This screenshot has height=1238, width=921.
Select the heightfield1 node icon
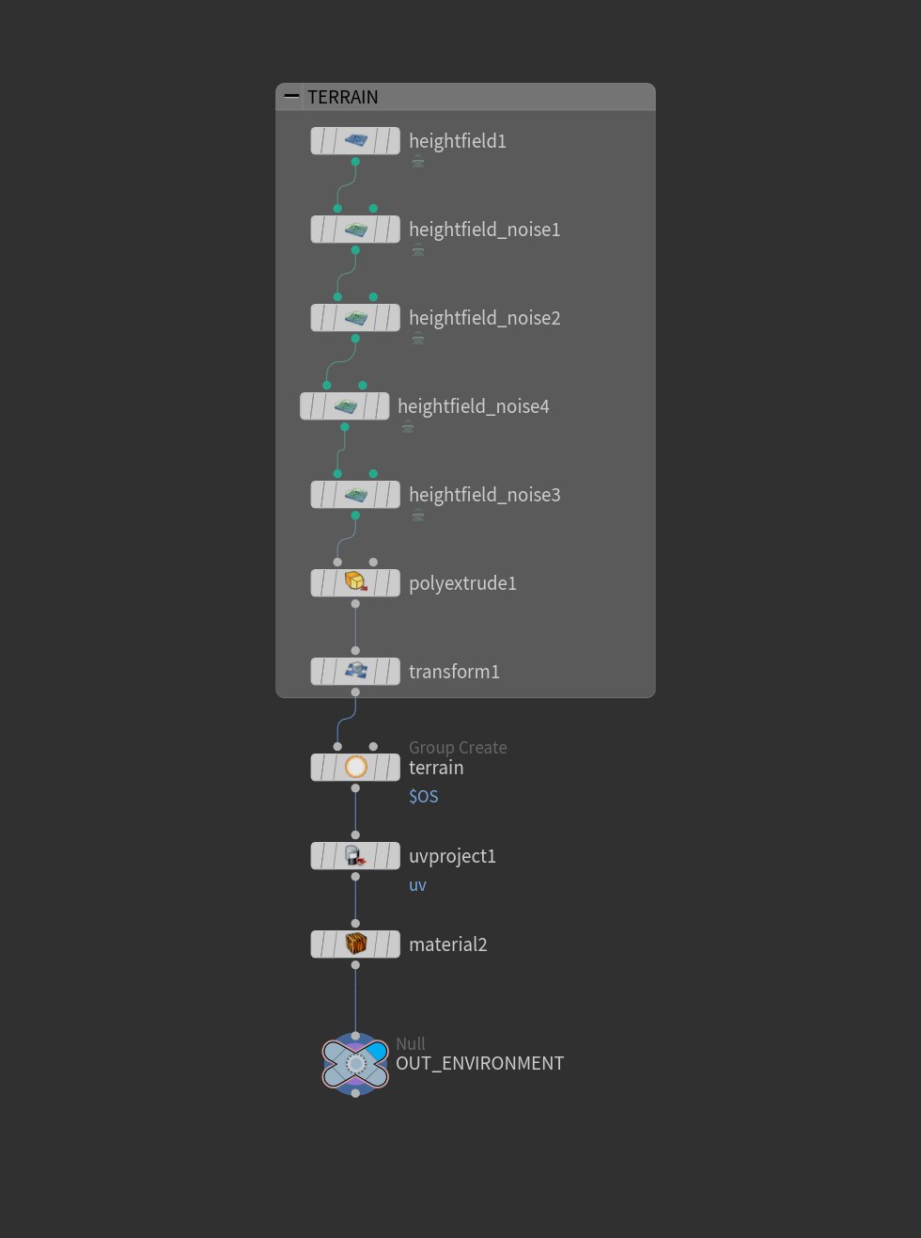tap(355, 141)
